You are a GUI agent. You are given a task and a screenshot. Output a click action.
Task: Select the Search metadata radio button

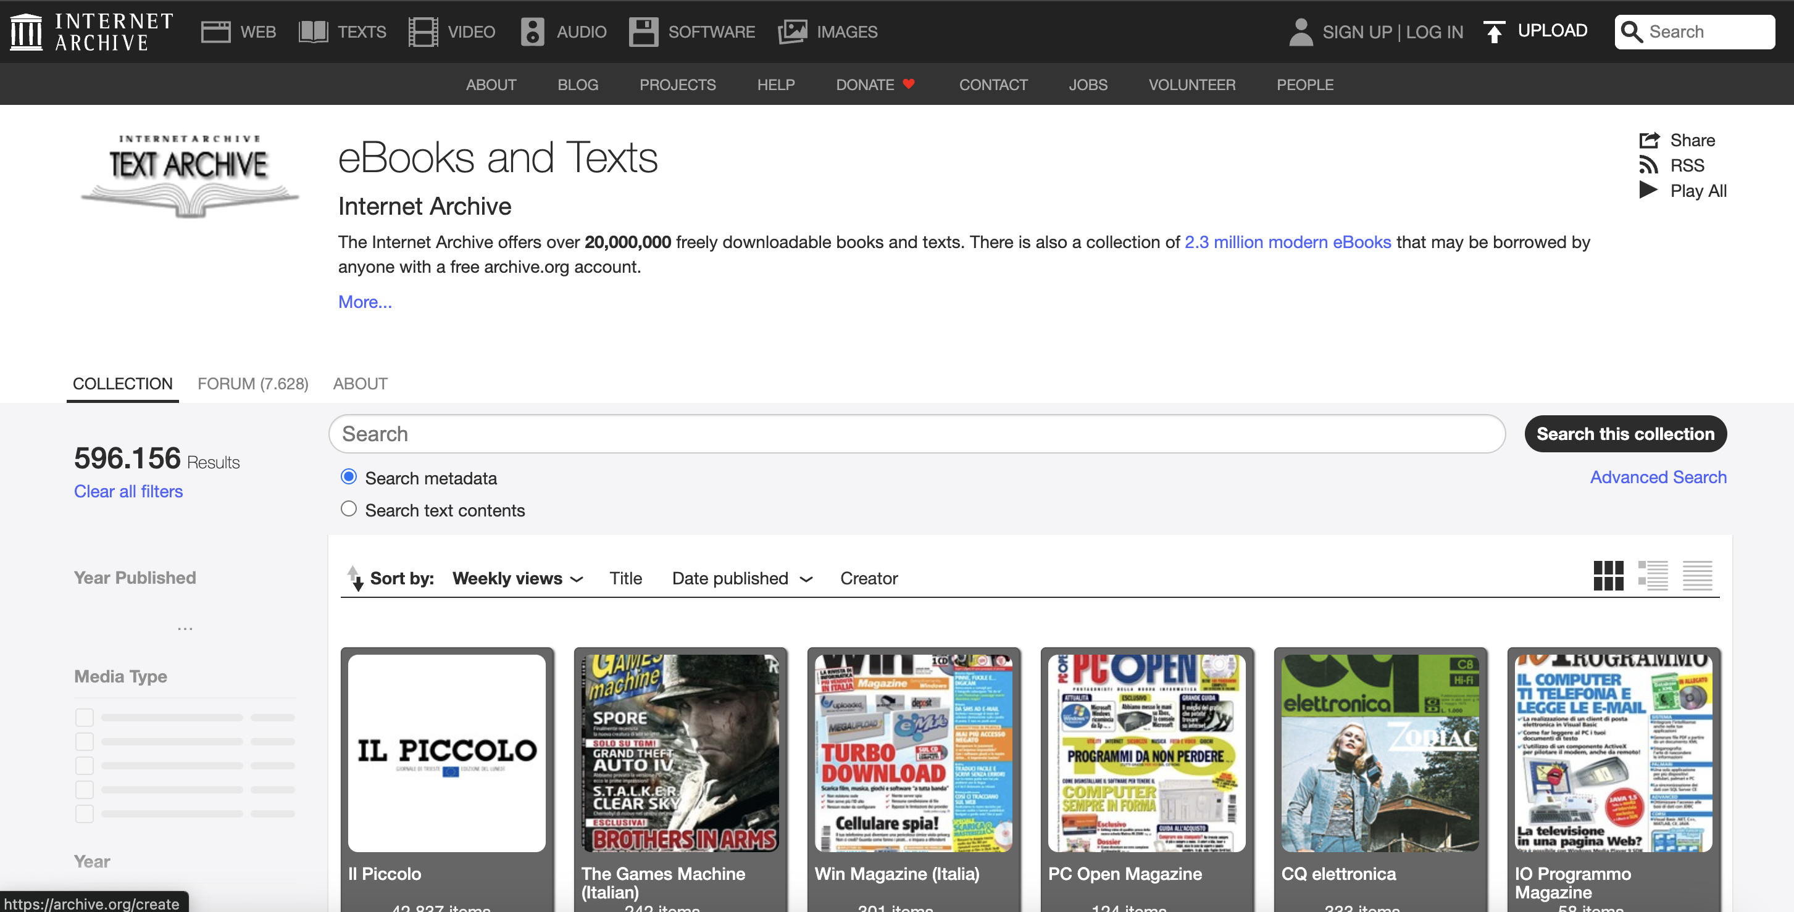pos(348,477)
